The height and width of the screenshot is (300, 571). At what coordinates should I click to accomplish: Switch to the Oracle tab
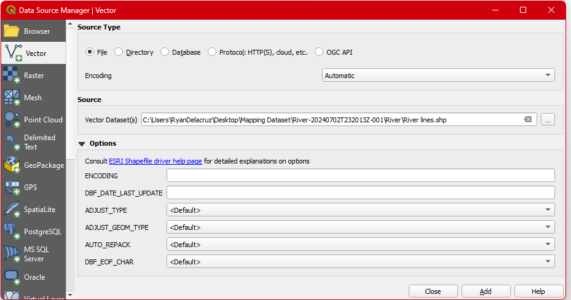pyautogui.click(x=33, y=277)
